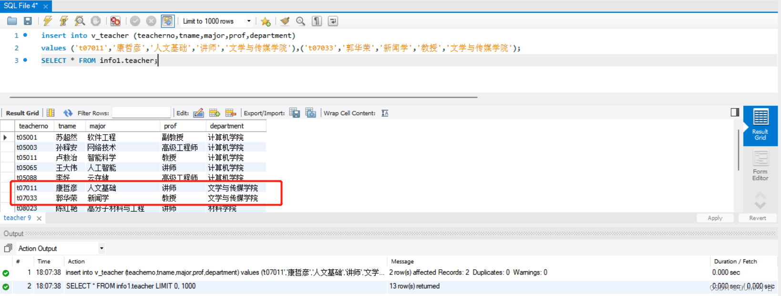Viewport: 781px width, 296px height.
Task: Sort by the teacherno column header
Action: (x=33, y=126)
